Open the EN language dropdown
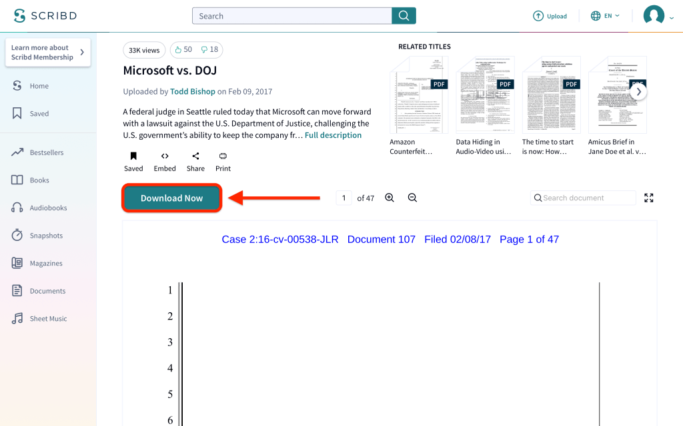 (605, 16)
